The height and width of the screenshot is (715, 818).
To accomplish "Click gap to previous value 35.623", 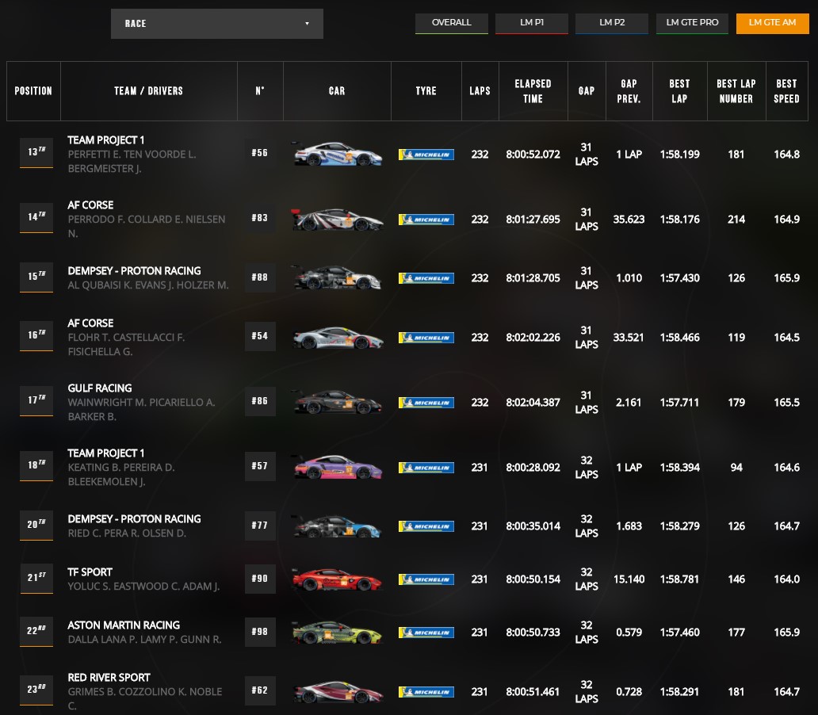I will coord(629,220).
